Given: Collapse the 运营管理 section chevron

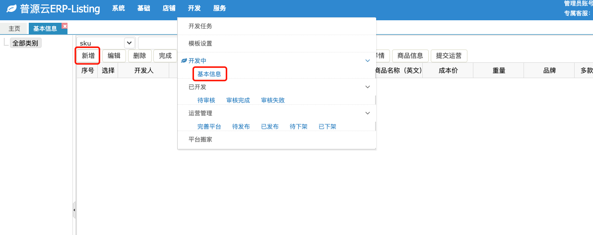Looking at the screenshot, I should [367, 113].
